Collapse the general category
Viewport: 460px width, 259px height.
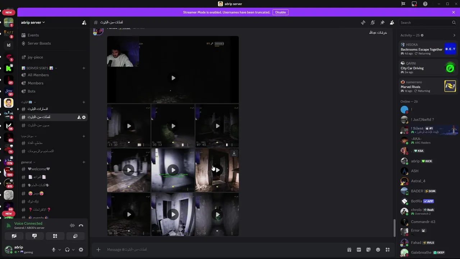click(28, 162)
